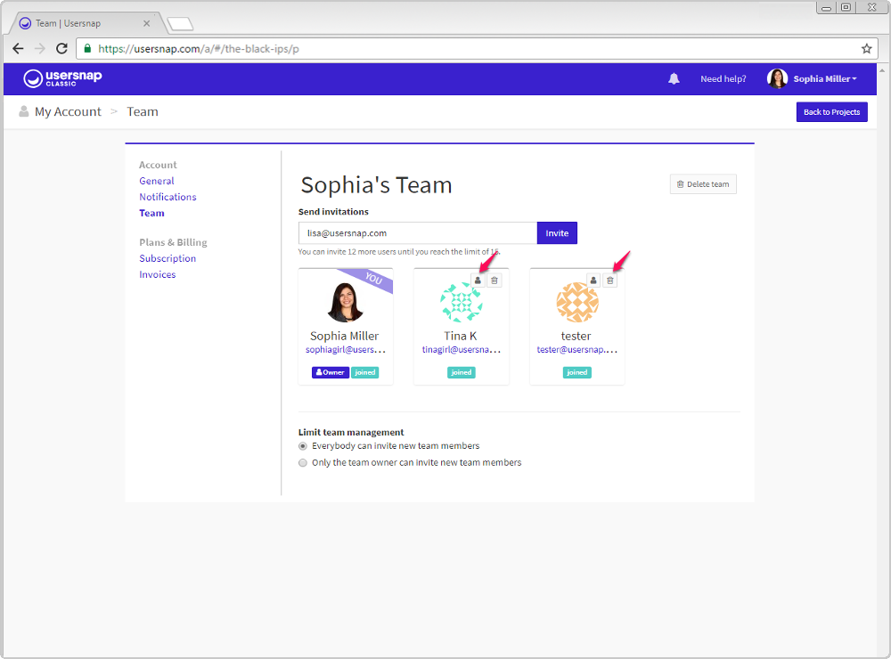Click the Plans & Billing section header
The image size is (891, 659).
[x=174, y=242]
